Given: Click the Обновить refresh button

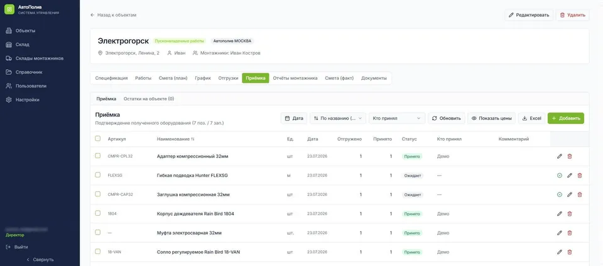Looking at the screenshot, I should pyautogui.click(x=447, y=118).
